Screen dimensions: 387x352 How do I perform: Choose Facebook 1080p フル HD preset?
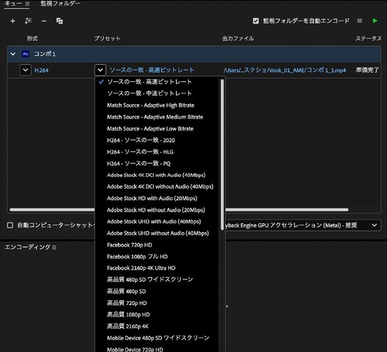click(158, 257)
